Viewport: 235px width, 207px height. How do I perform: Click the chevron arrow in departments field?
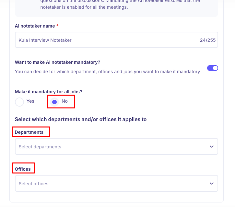coord(212,147)
